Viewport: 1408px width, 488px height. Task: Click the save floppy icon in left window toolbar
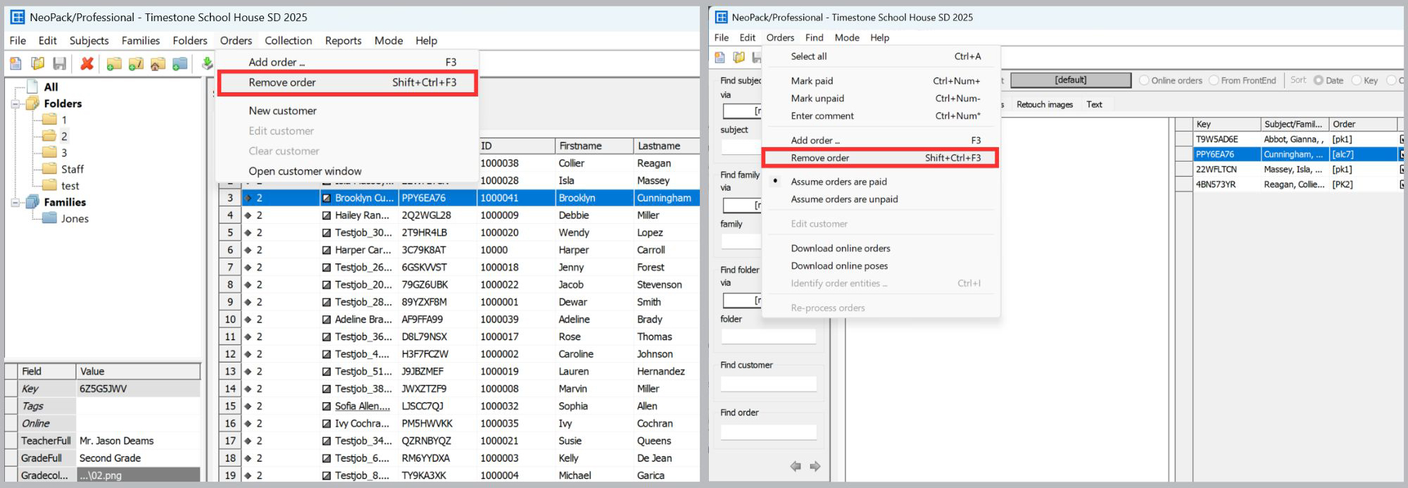59,63
